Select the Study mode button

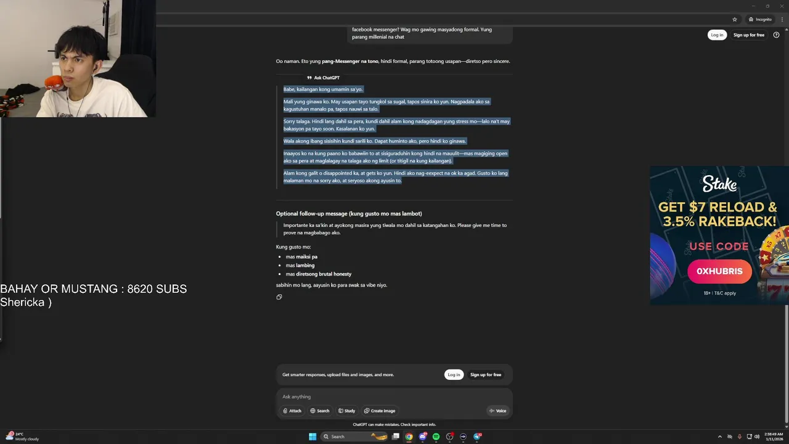(x=346, y=411)
